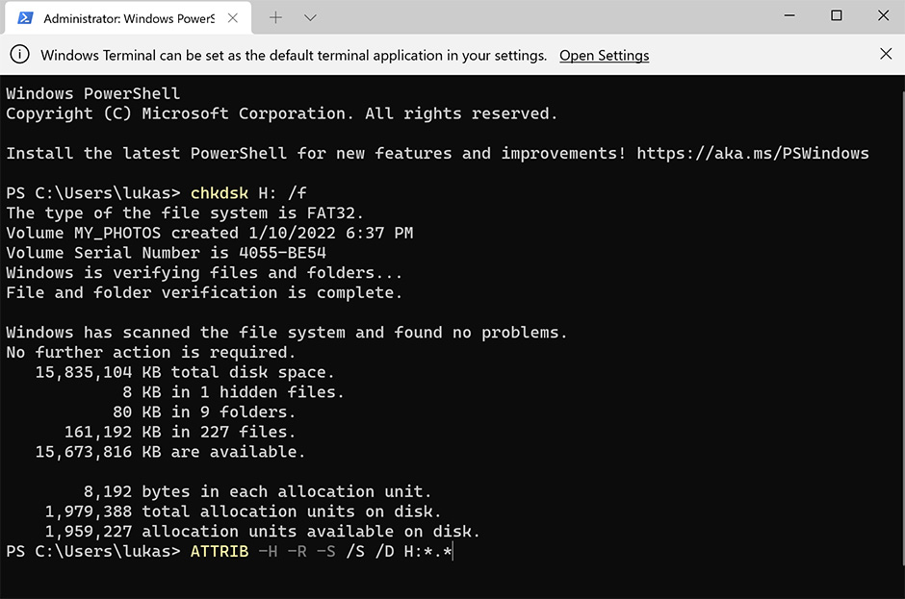Viewport: 905px width, 599px height.
Task: Minimize the Windows Terminal window
Action: pos(789,15)
